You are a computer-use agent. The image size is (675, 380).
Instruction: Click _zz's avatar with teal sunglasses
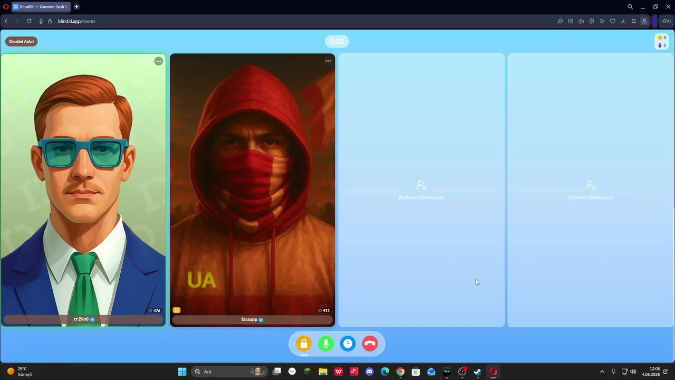click(83, 185)
